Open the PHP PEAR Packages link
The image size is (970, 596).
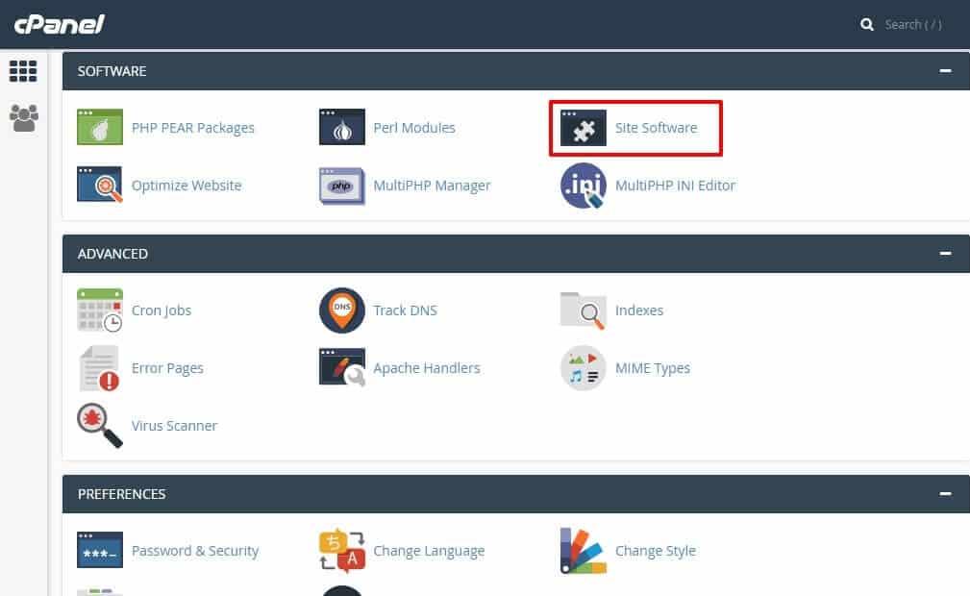click(193, 128)
